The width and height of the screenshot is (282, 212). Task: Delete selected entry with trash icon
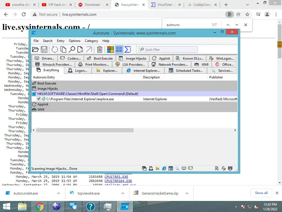tap(100, 49)
